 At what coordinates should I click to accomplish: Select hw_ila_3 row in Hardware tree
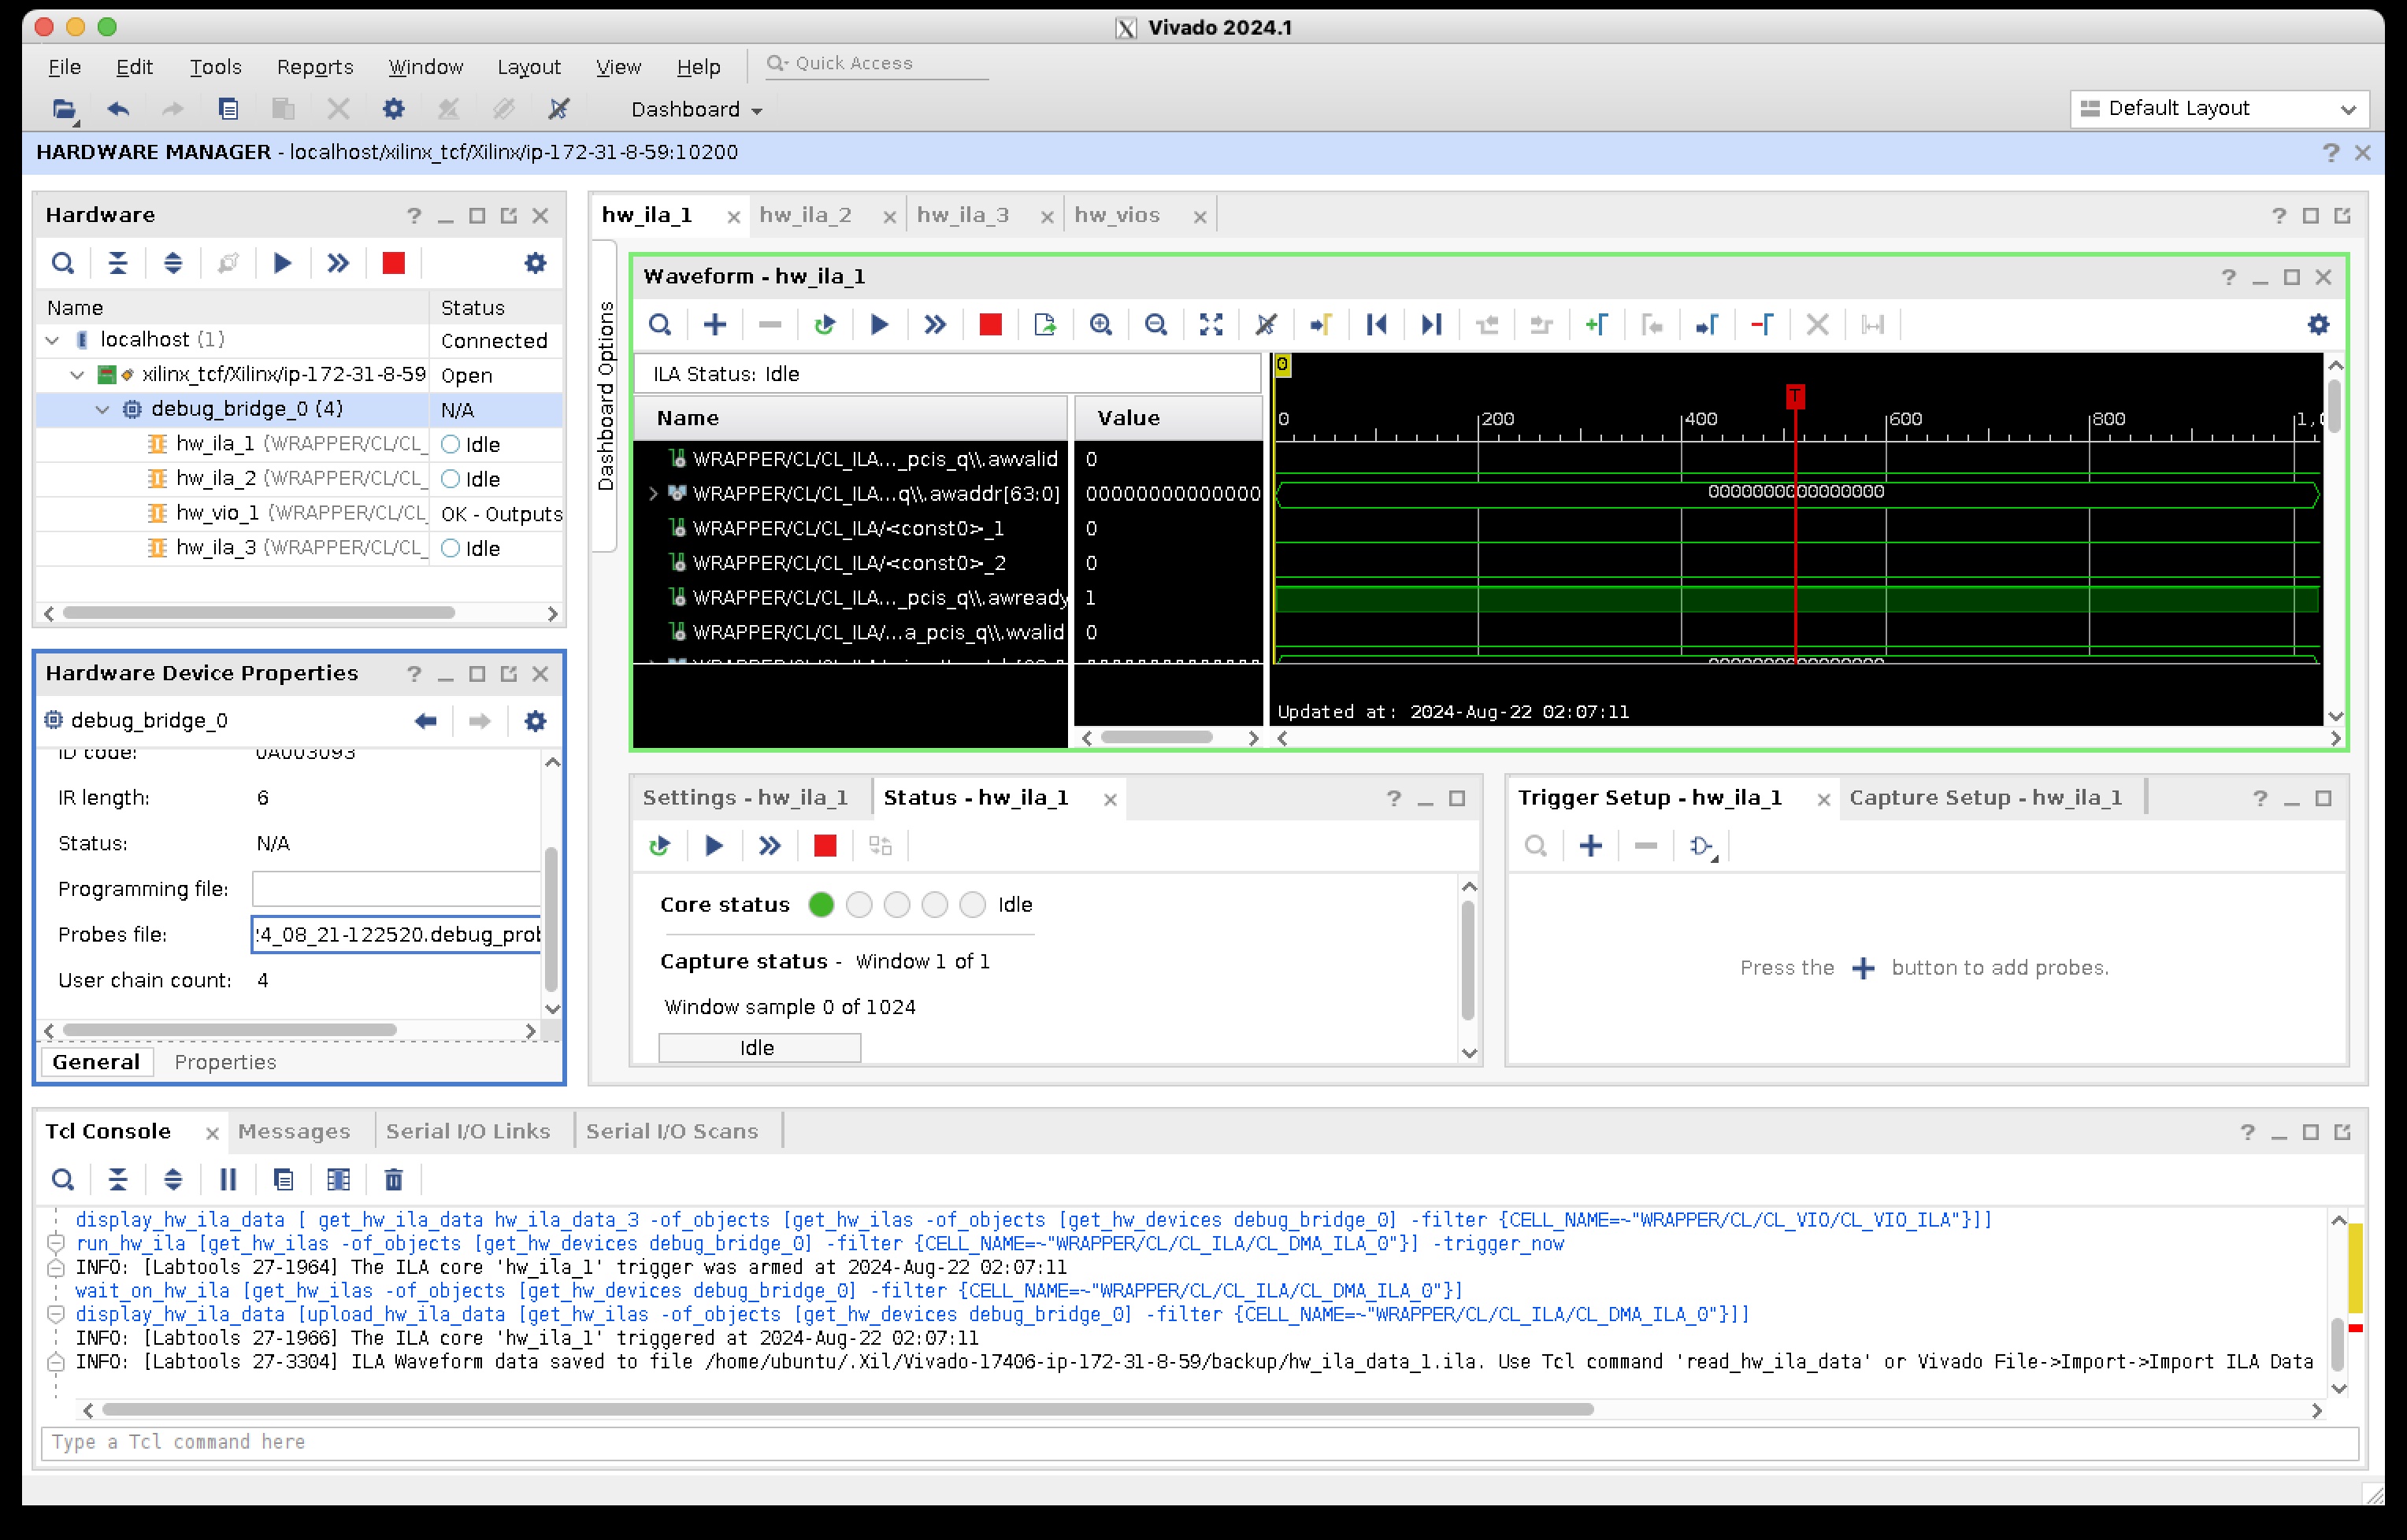tap(299, 548)
